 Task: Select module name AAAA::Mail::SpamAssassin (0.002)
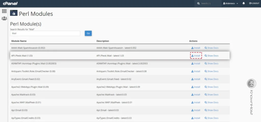pos(28,48)
